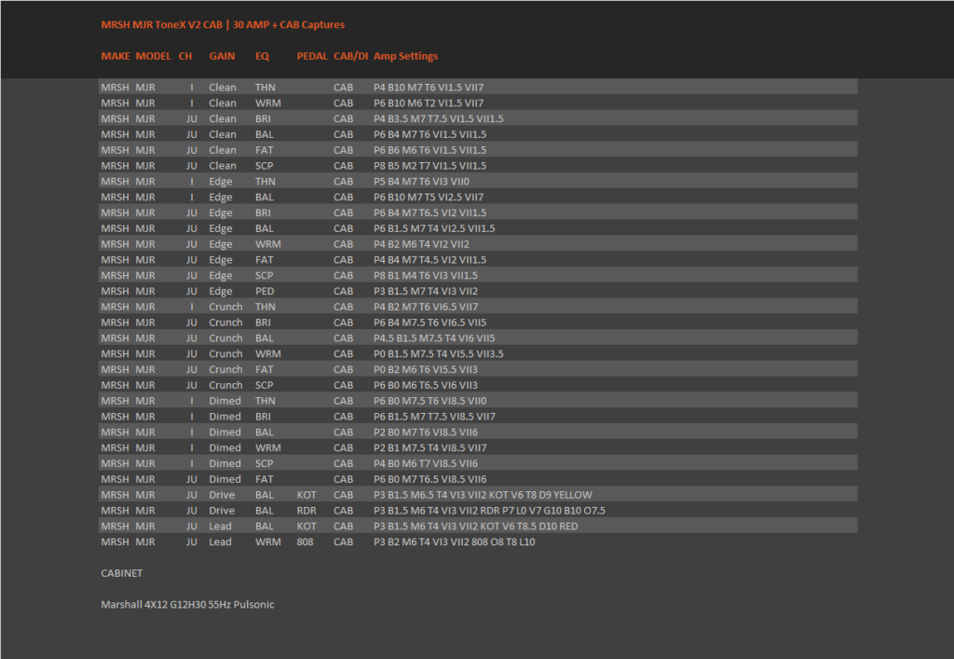Image resolution: width=954 pixels, height=659 pixels.
Task: Click settings P4 B2 M7 T6 VI6.5 VII7
Action: [x=426, y=307]
